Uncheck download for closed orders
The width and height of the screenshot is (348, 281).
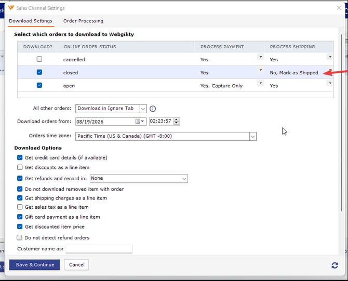coord(39,72)
